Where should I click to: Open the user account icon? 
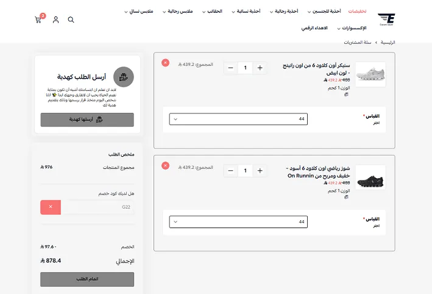coord(55,20)
